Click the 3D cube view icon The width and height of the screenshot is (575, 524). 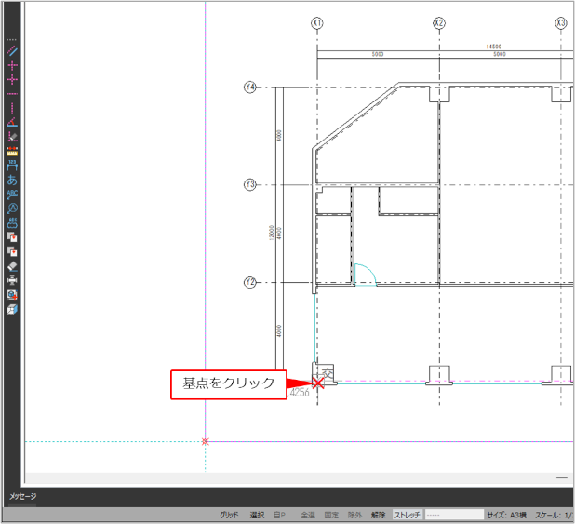12,309
